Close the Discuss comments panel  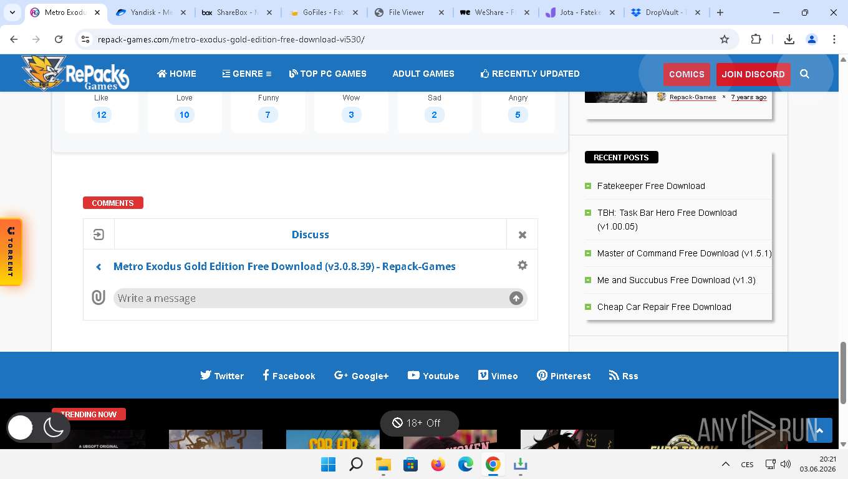click(523, 235)
